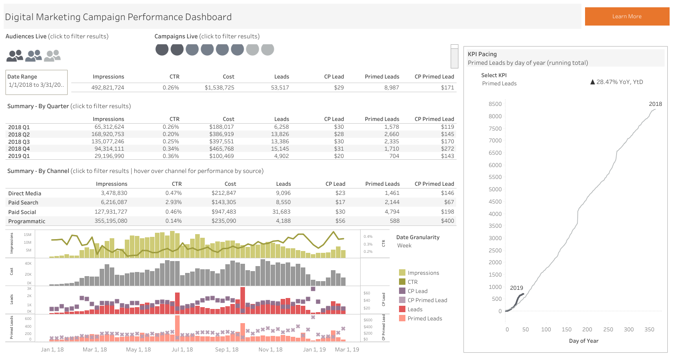Click the scrollbar beside Campaigns Live
676x361 pixels.
click(454, 56)
